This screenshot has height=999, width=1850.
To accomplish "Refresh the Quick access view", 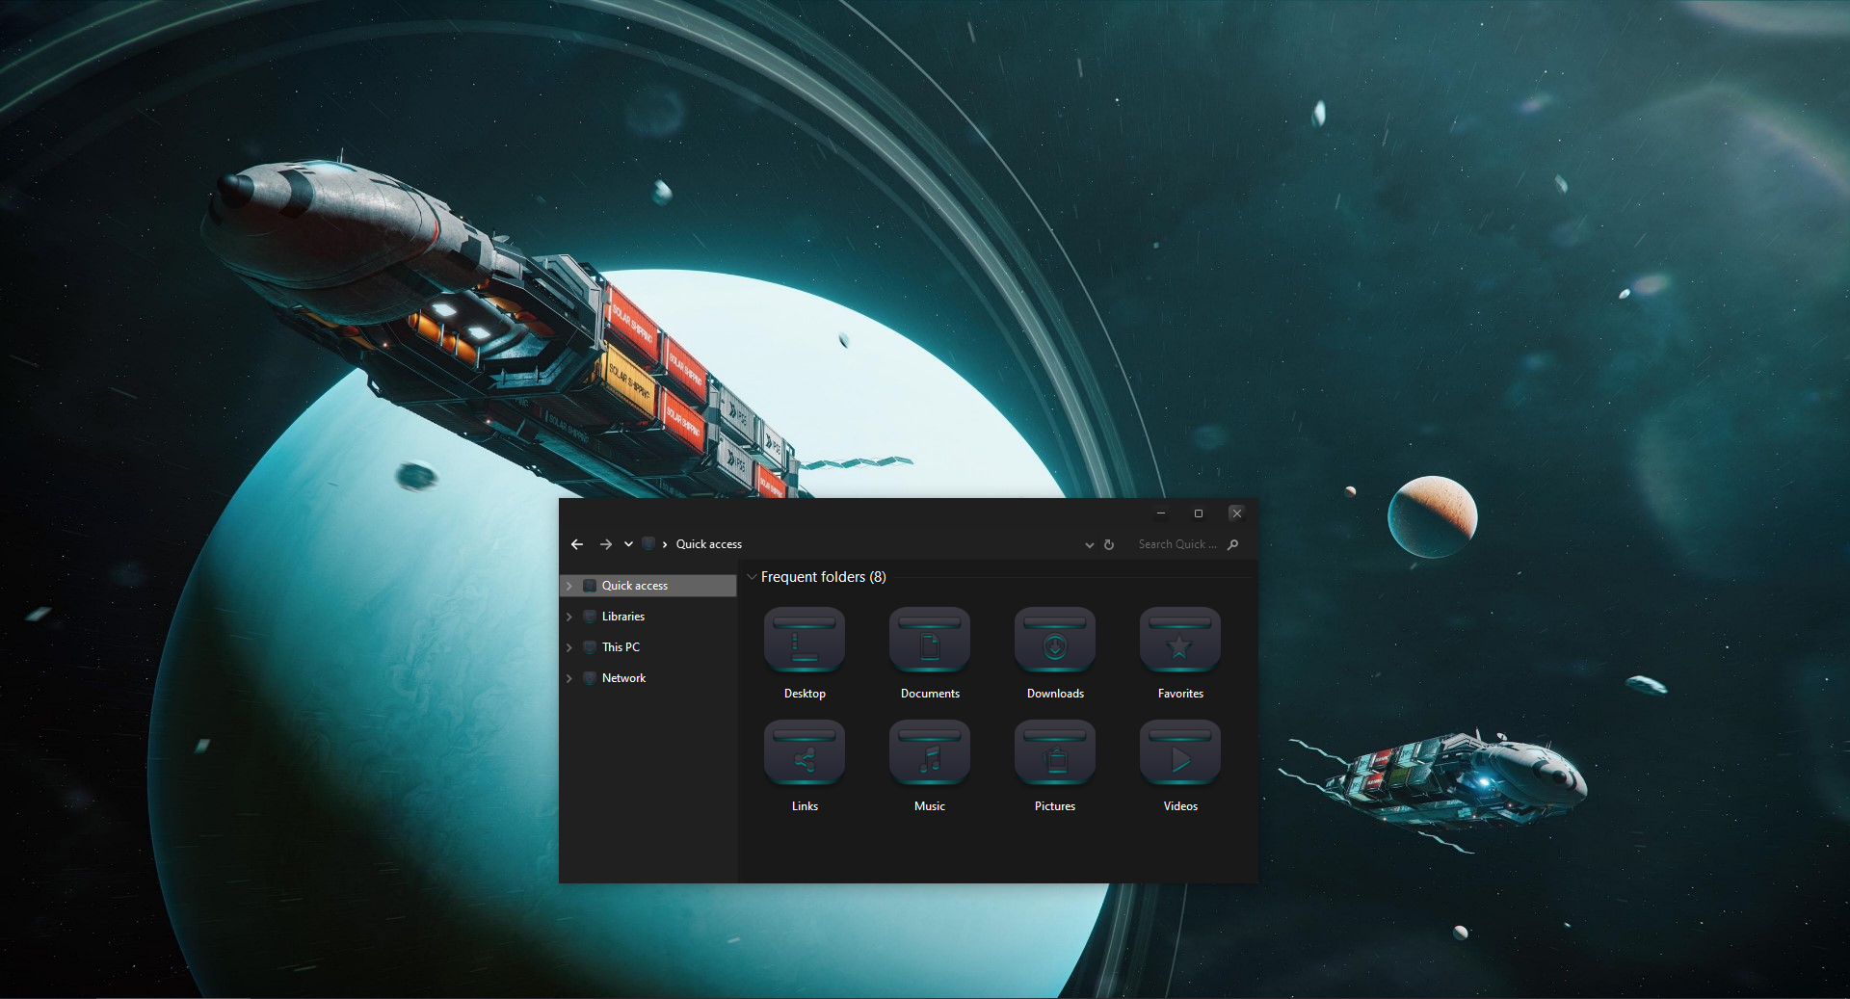I will 1109,544.
